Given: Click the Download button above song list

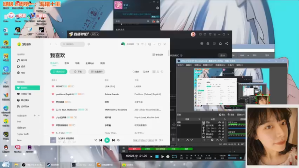Looking at the screenshot, I should coord(78,72).
